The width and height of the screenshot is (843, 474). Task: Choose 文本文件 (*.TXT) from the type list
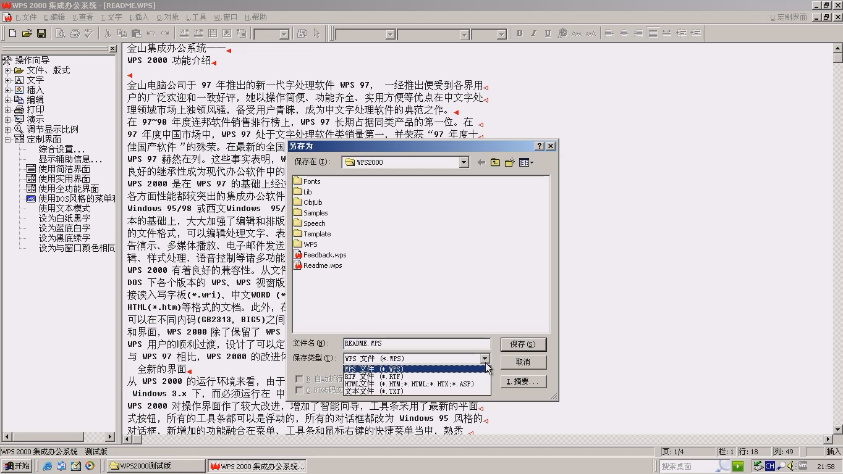point(374,391)
